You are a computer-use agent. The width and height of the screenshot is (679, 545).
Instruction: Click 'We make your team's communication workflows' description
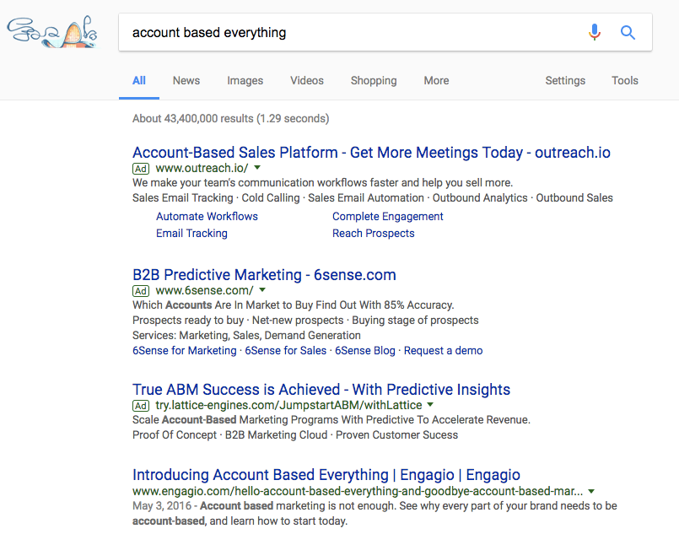point(322,183)
